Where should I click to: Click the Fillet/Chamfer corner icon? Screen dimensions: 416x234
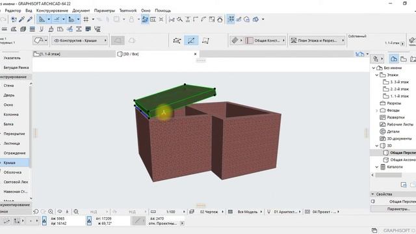[203, 19]
